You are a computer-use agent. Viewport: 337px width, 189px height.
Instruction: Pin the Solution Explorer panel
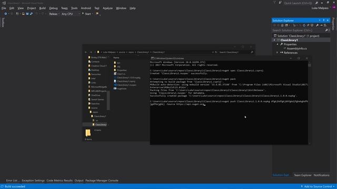tap(324, 20)
